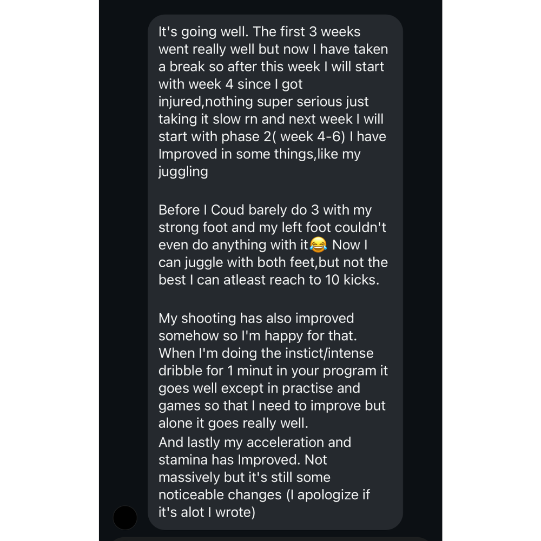Select the "And lastly my acceleration" line
This screenshot has height=541, width=541.
click(255, 443)
